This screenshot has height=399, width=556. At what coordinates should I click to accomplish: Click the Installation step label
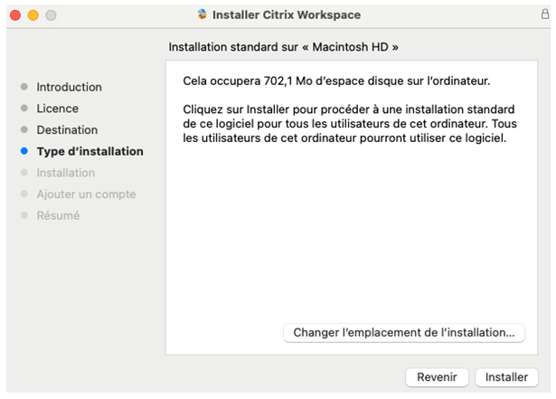coord(66,173)
